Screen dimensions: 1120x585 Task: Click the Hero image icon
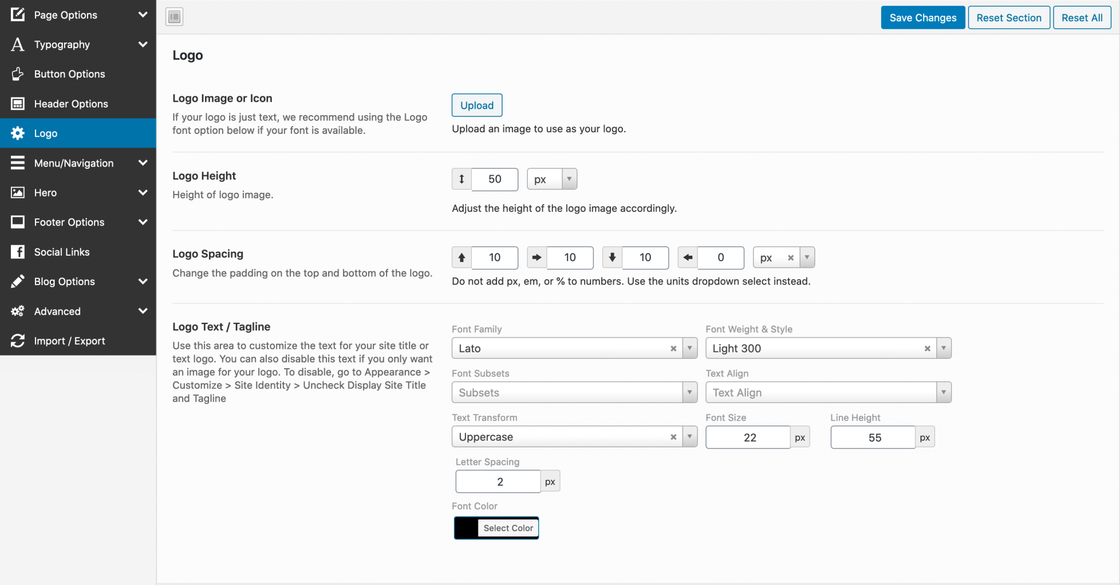(17, 192)
